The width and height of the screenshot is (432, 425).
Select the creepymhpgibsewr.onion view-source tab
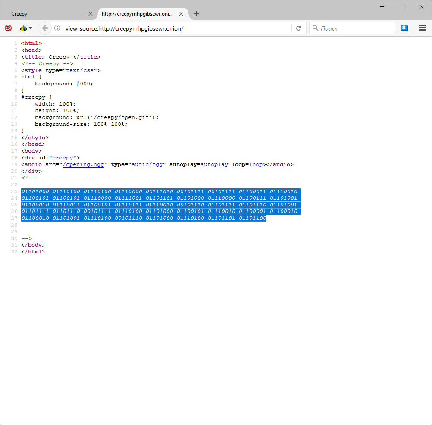point(137,14)
